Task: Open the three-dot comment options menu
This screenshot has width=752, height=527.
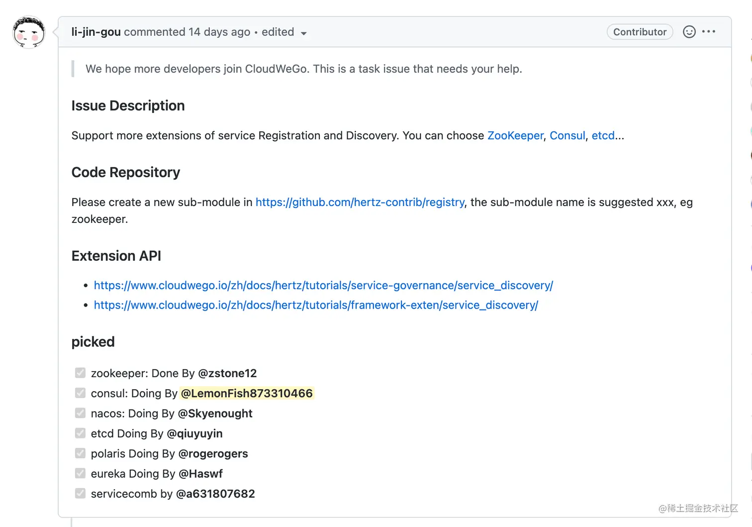Action: click(x=709, y=32)
